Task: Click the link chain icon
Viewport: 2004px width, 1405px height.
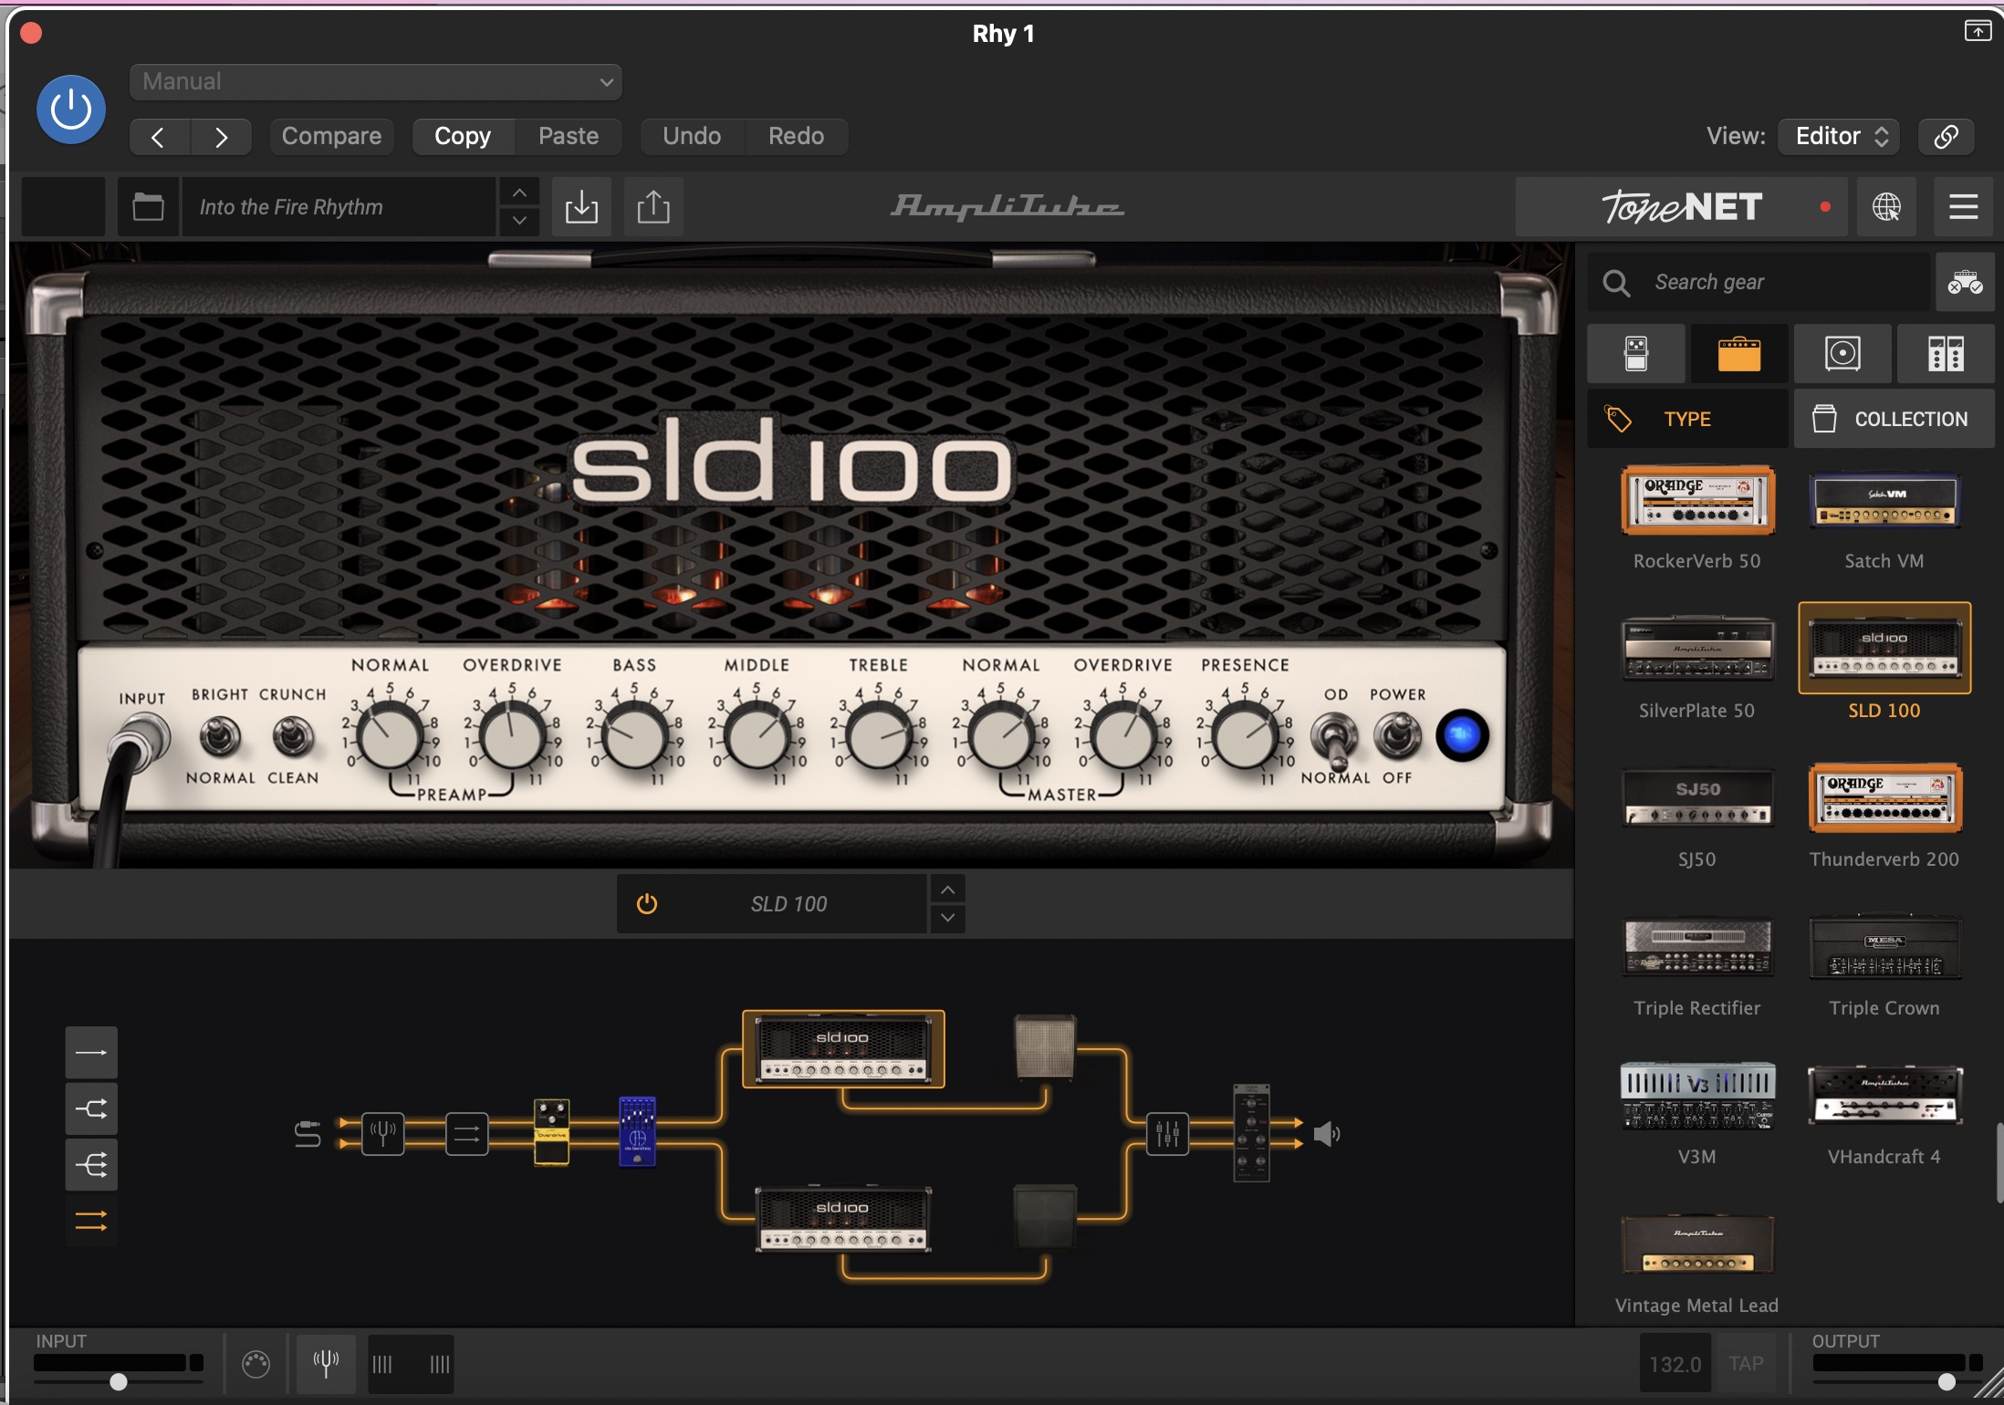Action: pos(1946,137)
